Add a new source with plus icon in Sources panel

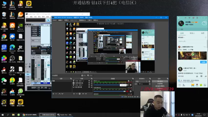74,94
